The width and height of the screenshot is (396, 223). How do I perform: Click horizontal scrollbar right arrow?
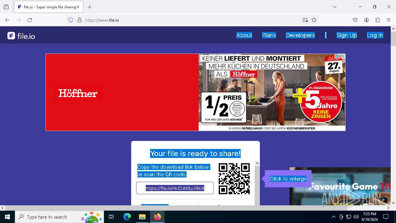pos(388,208)
